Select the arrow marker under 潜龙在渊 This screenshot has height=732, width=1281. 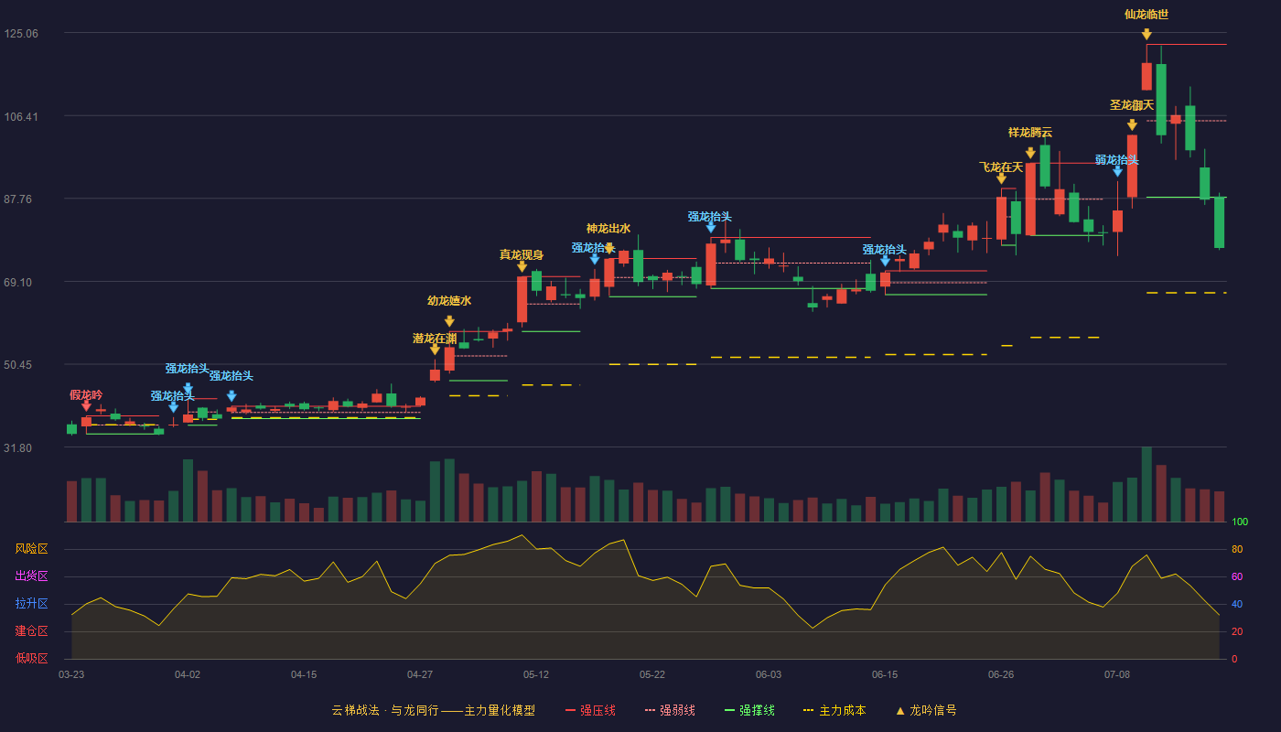click(435, 350)
